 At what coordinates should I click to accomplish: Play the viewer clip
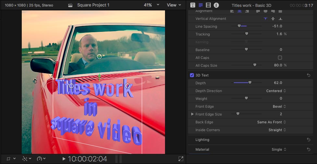(x=64, y=159)
